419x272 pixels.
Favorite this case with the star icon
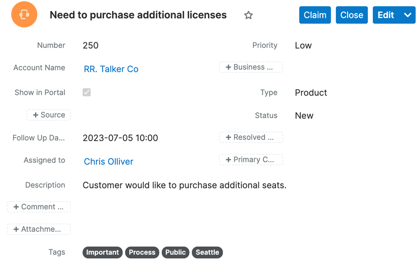(x=248, y=16)
